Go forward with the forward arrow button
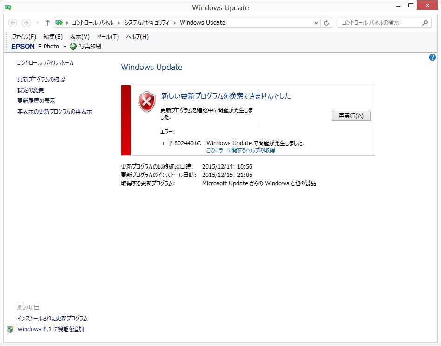441x346 pixels. [x=26, y=23]
